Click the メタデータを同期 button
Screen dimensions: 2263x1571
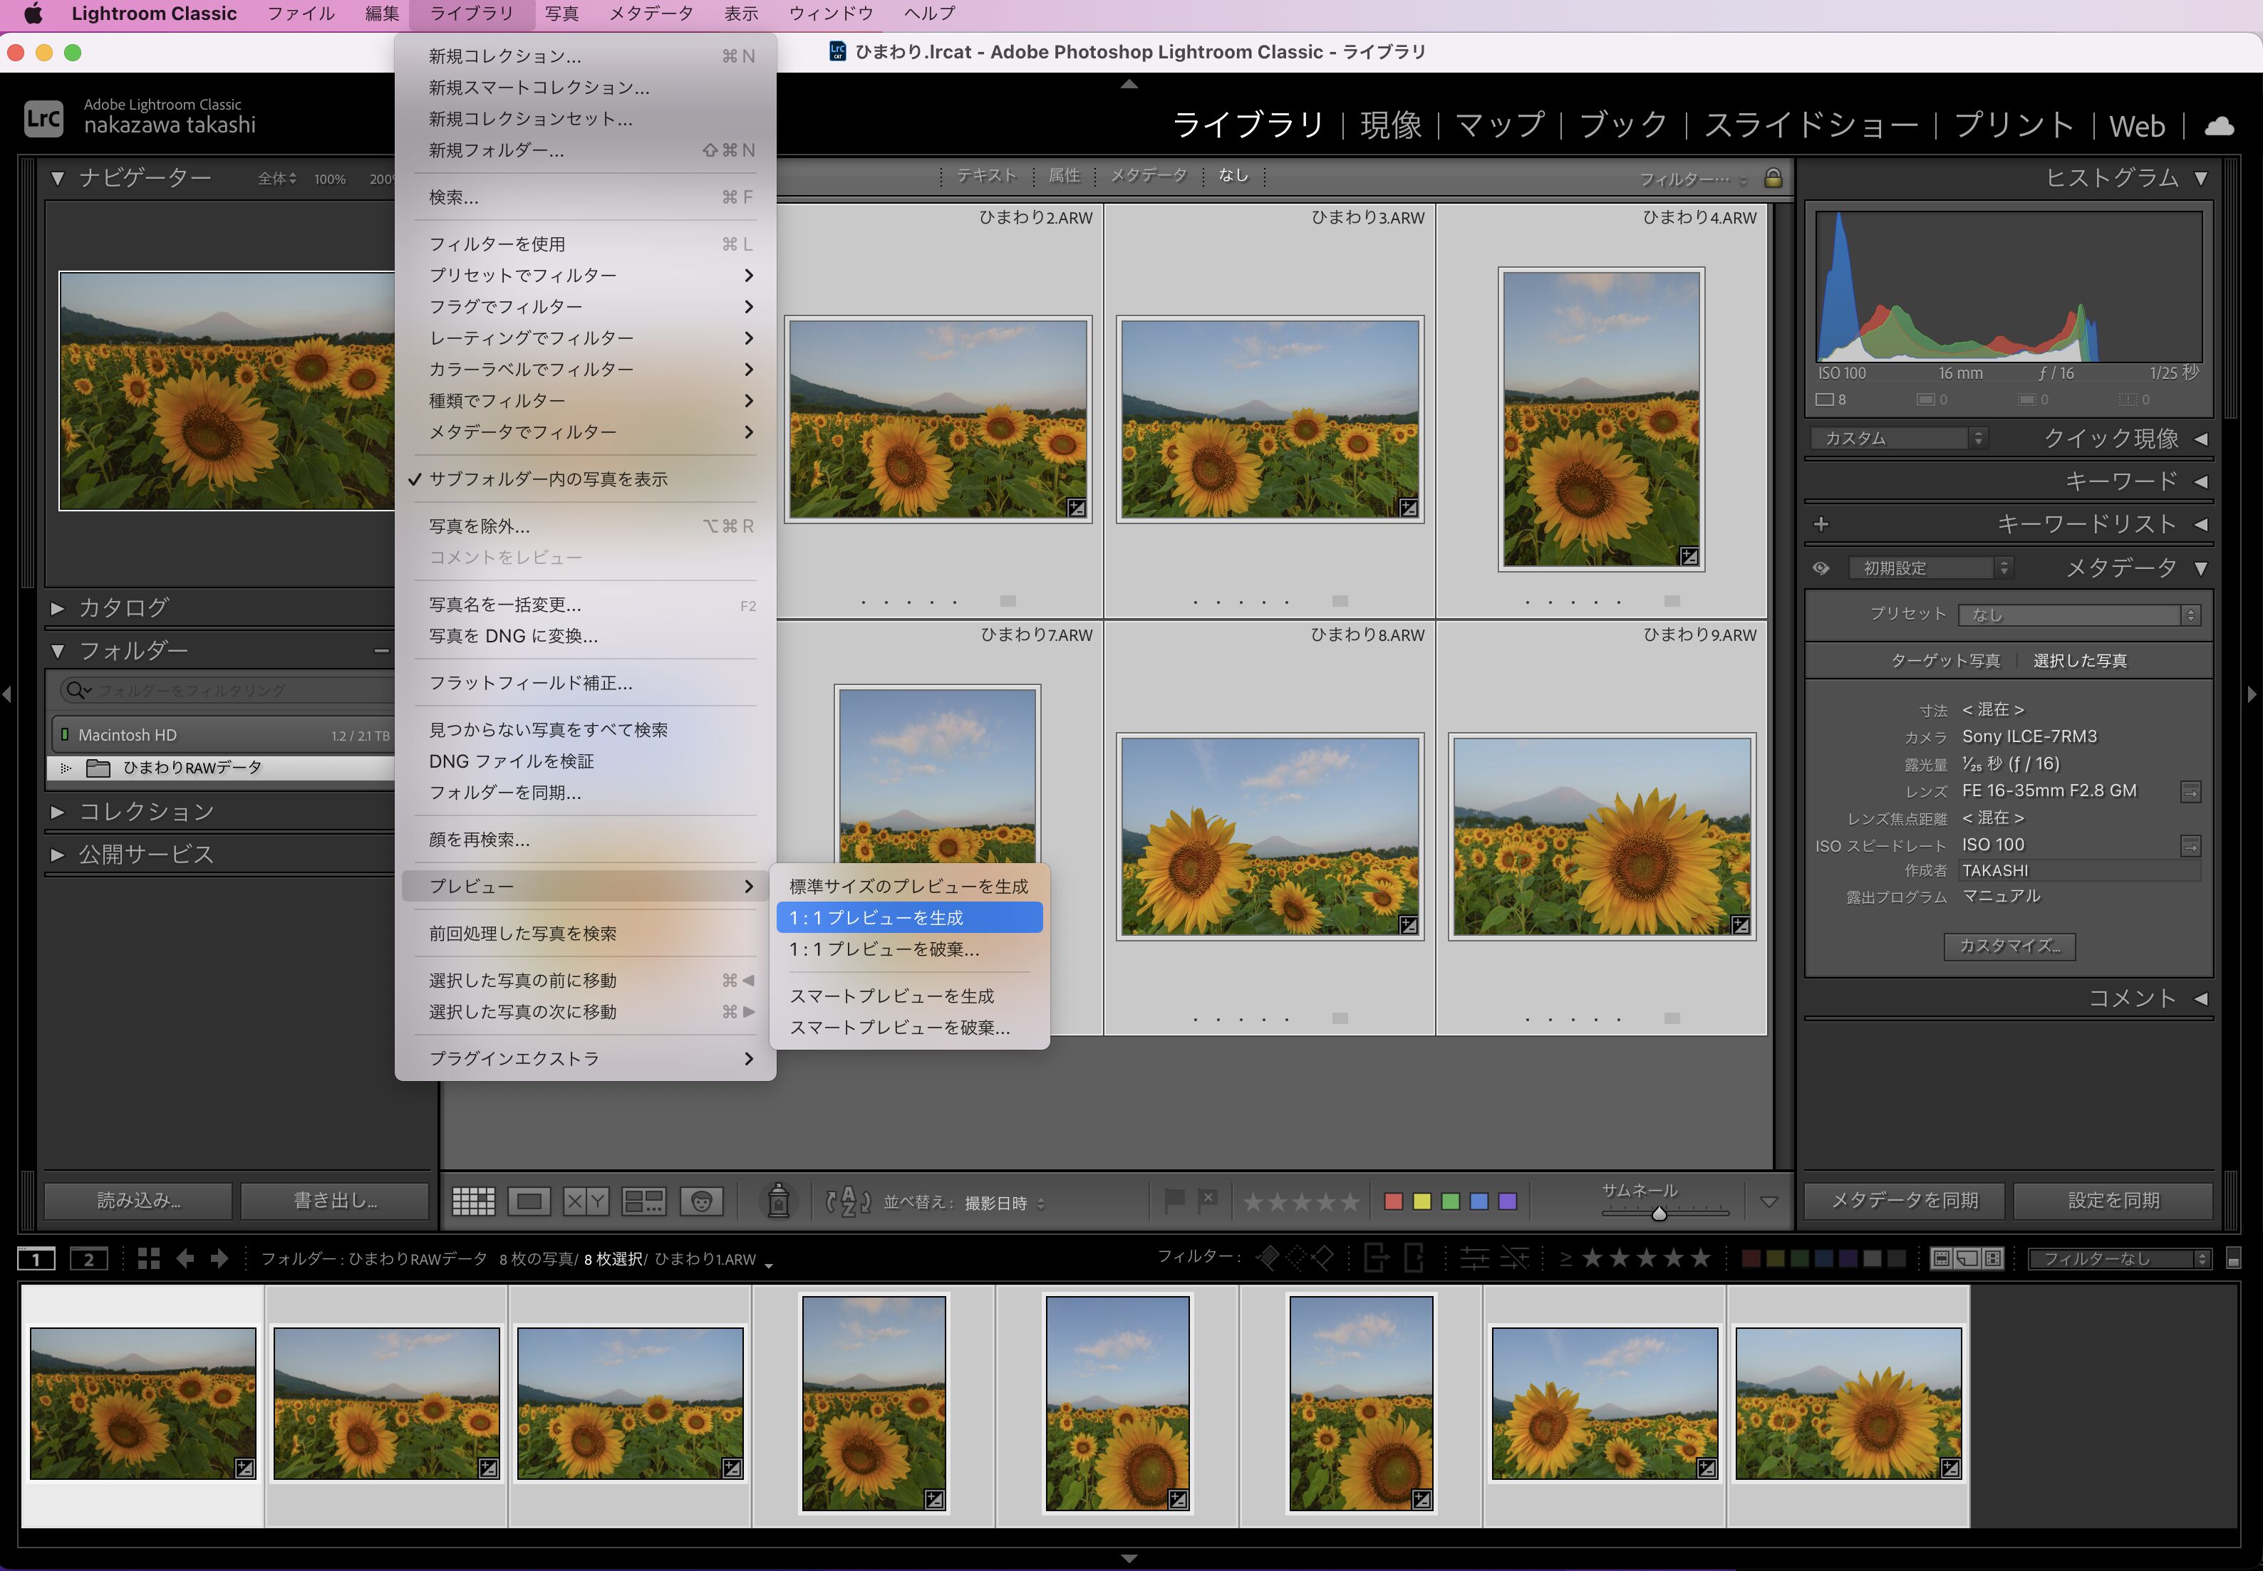[1904, 1201]
